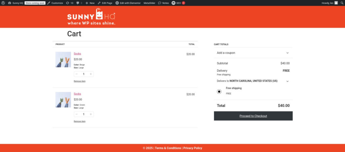This screenshot has height=152, width=345.
Task: Click the admin bar search magnifier
Action: [342, 3]
